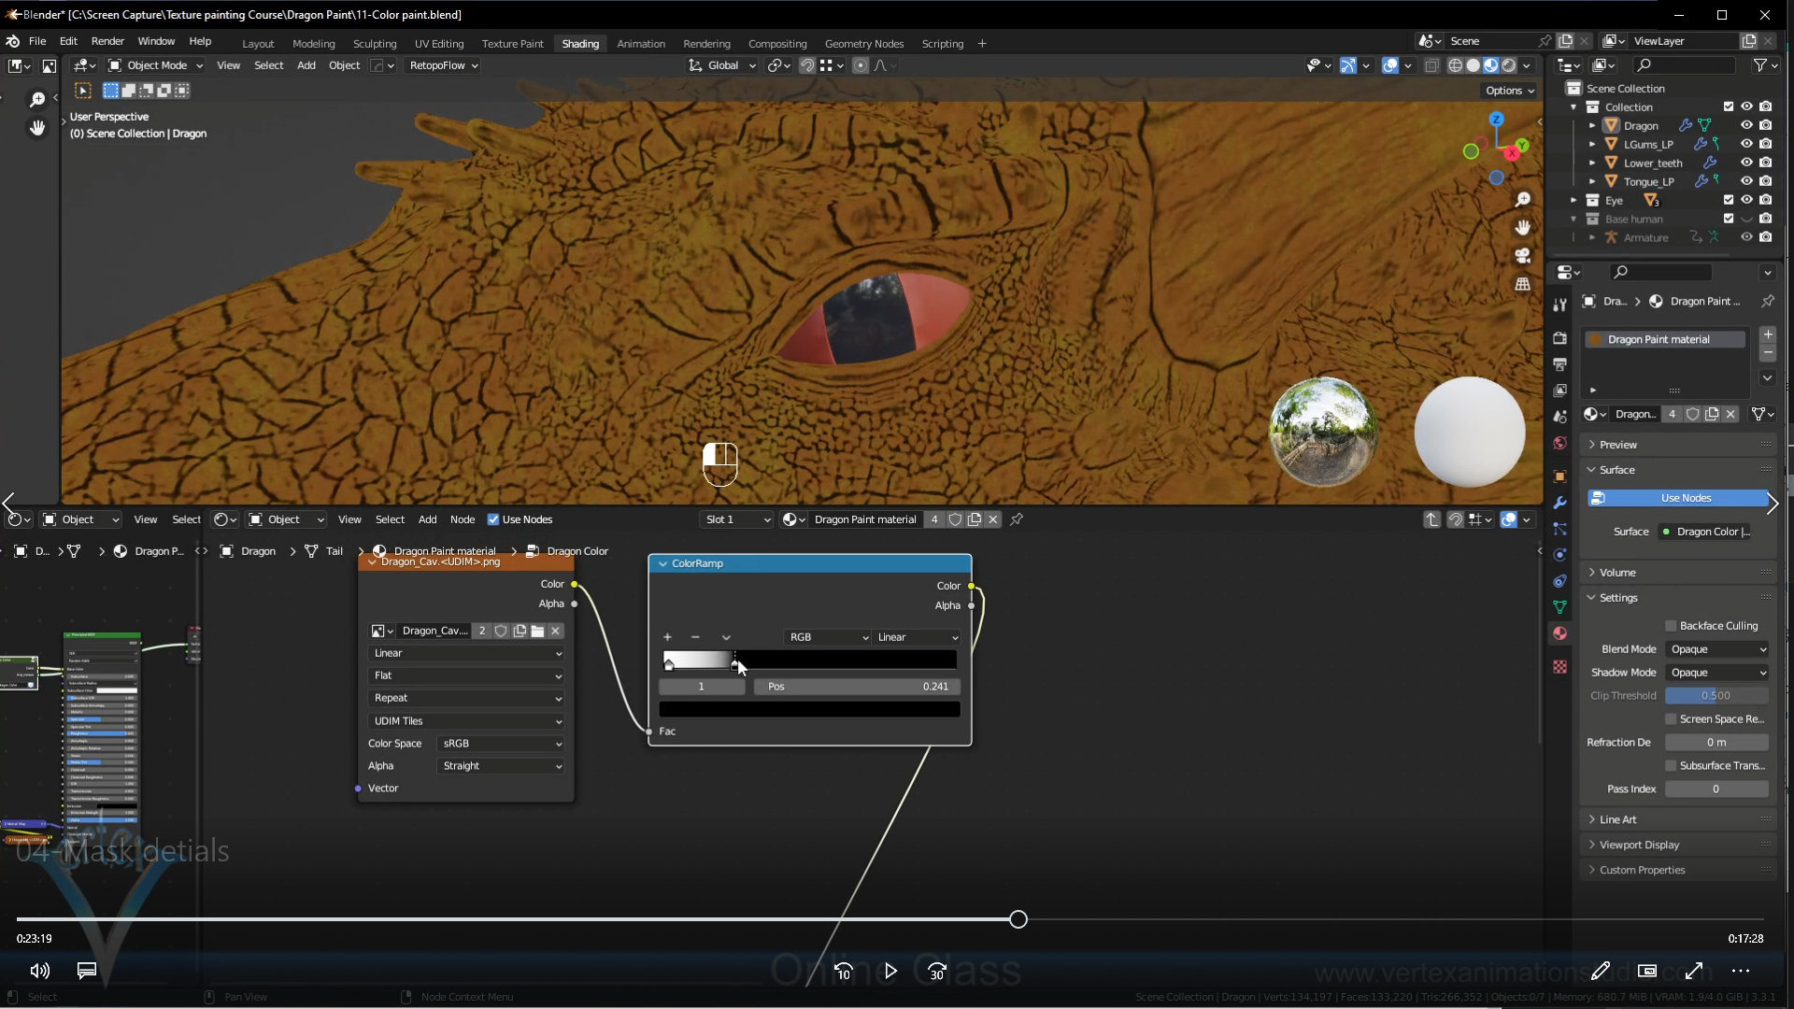Open Scene properties tab
1794x1009 pixels.
[1559, 417]
